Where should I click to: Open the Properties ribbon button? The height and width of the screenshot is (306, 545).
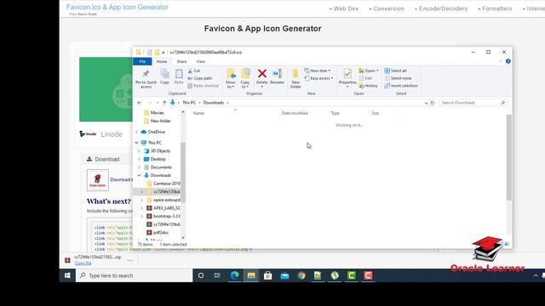tap(347, 77)
